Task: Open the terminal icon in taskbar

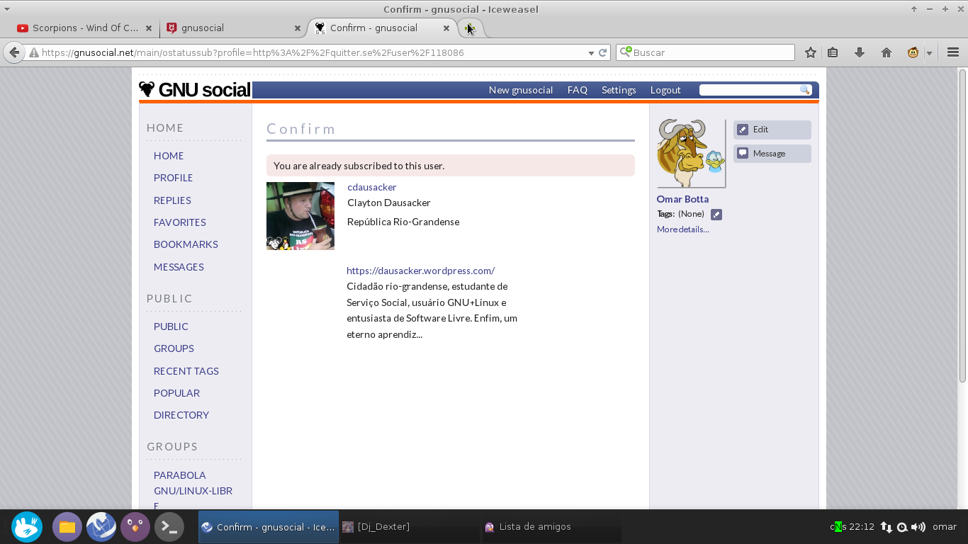Action: tap(169, 527)
